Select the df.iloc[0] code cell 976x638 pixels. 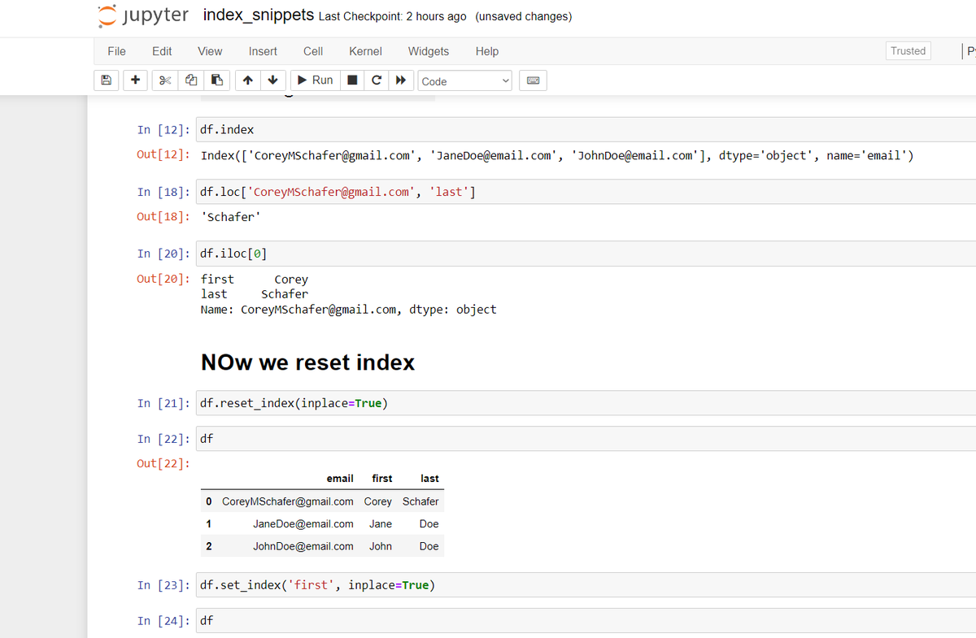pos(586,254)
